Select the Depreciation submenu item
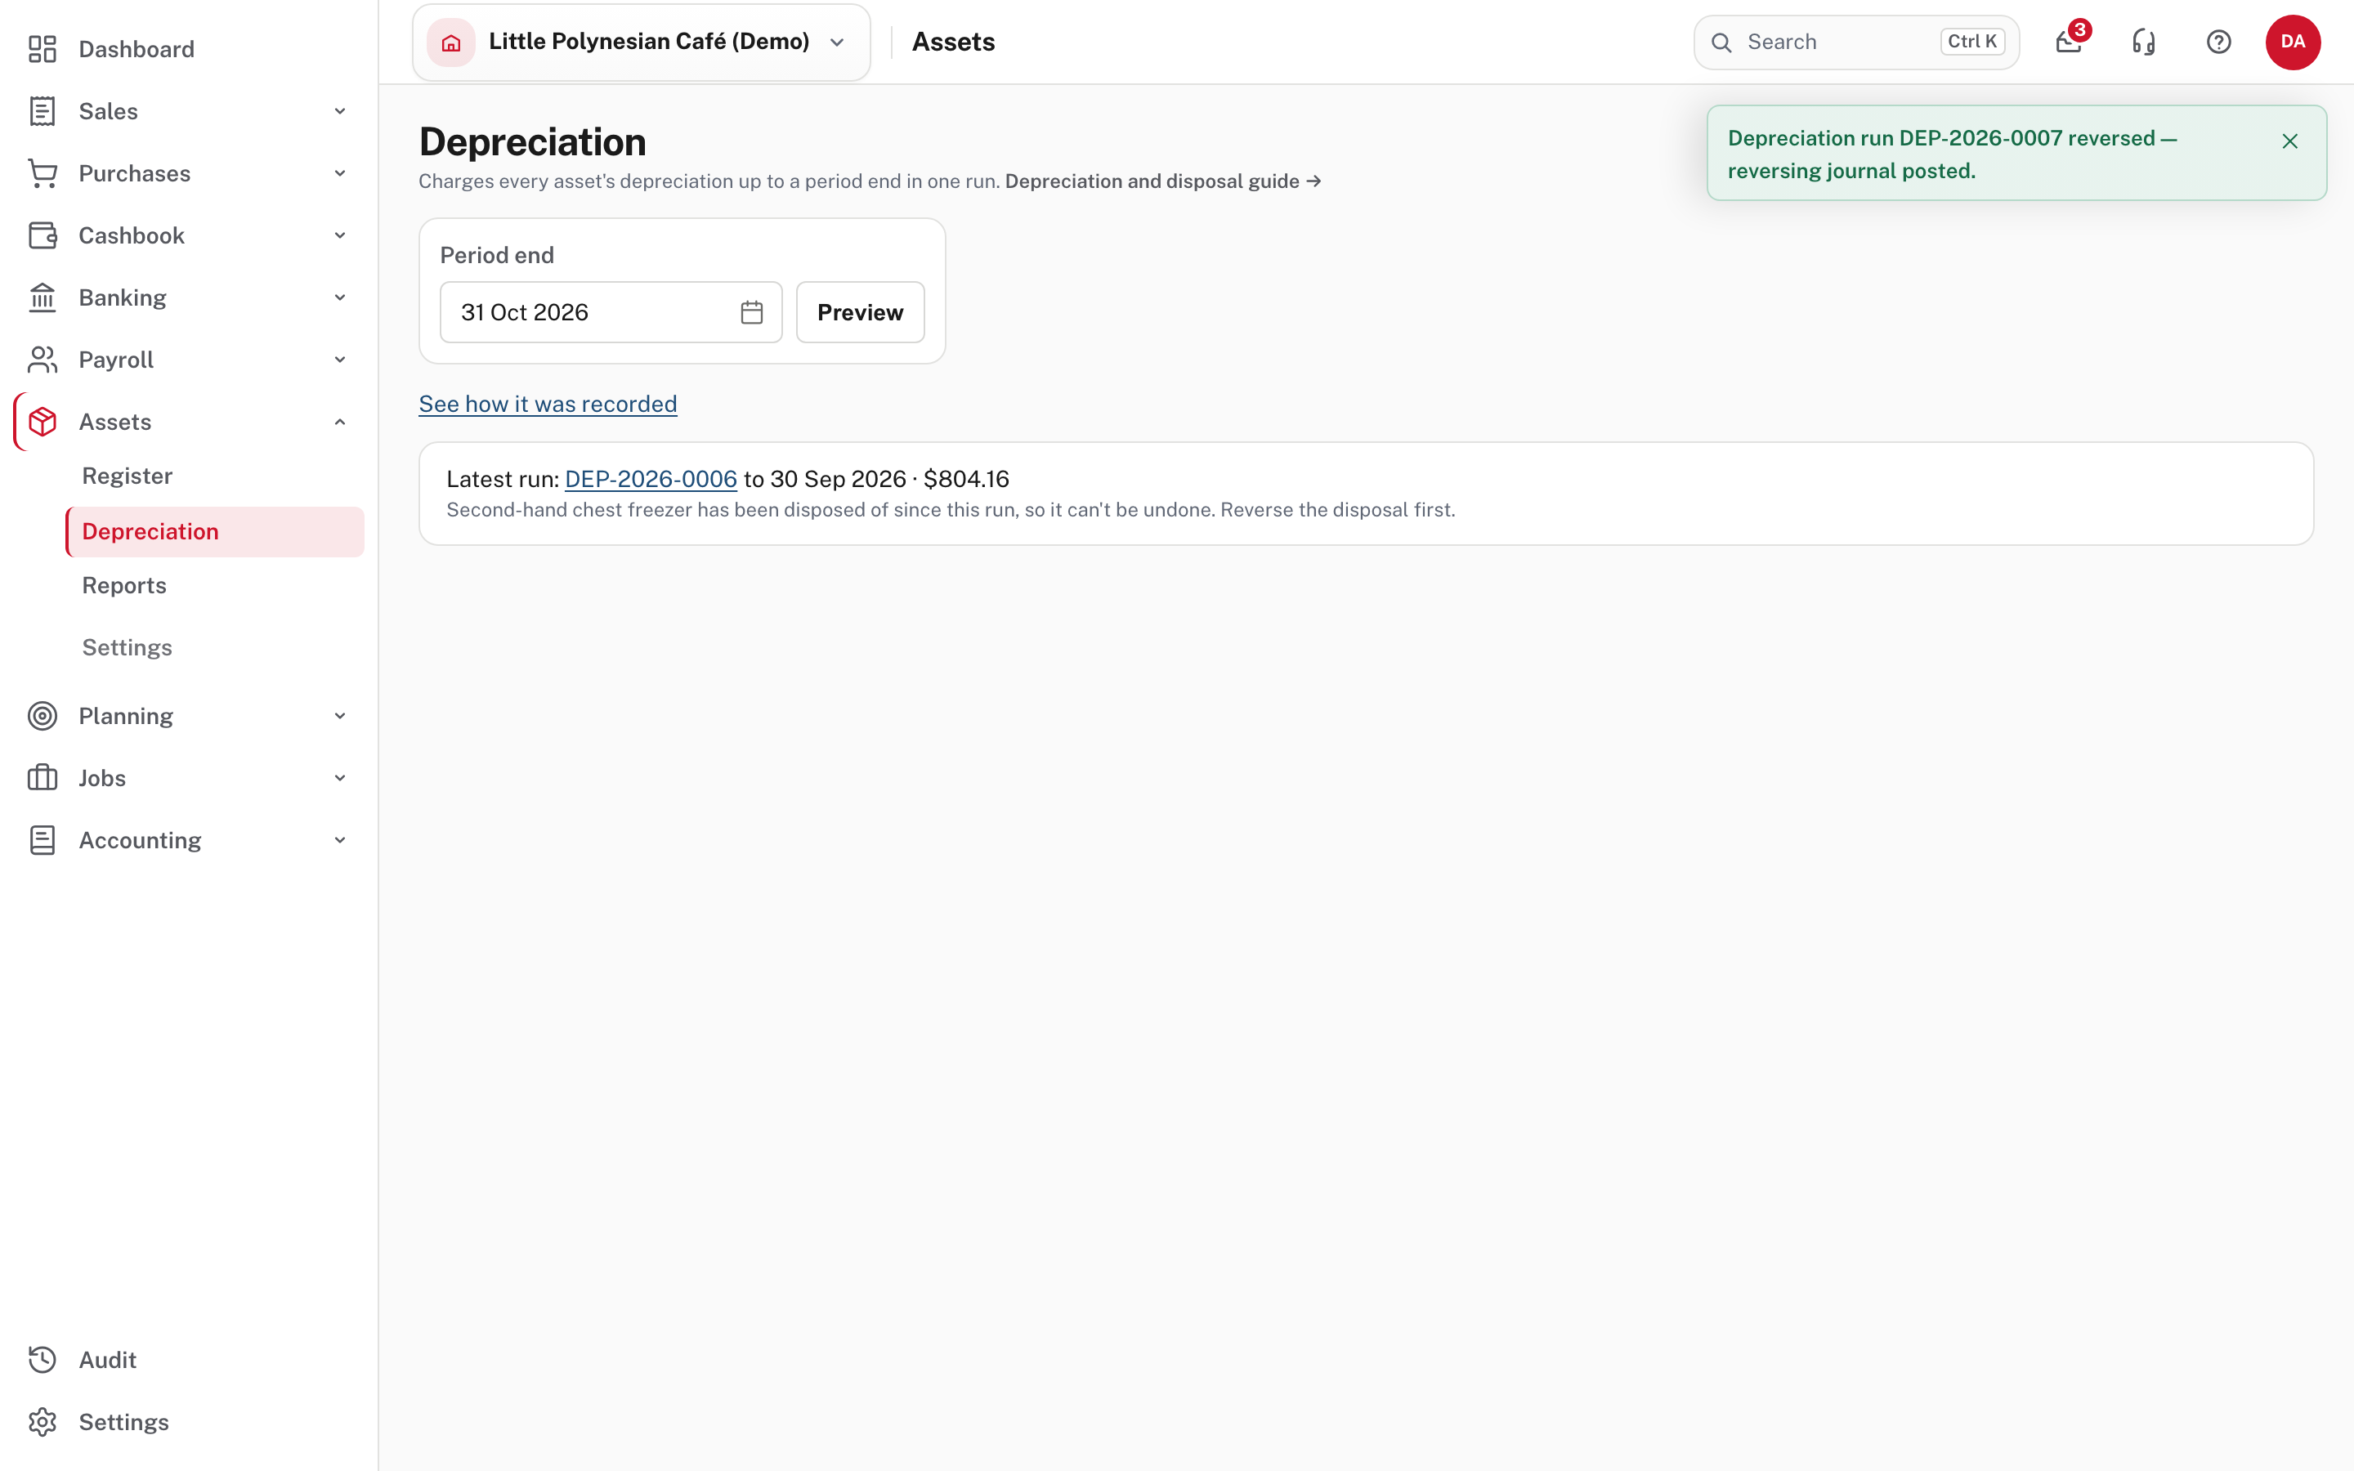2354x1471 pixels. pos(215,531)
